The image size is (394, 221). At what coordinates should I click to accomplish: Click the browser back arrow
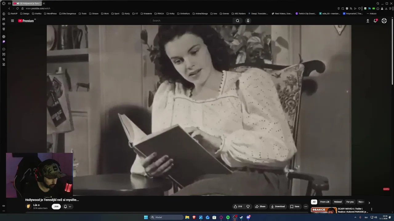pyautogui.click(x=9, y=9)
